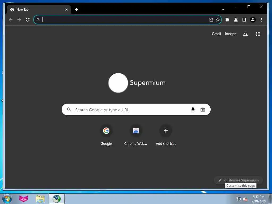Viewport: 272px width, 204px height.
Task: Open the tab search chevron
Action: [x=223, y=10]
